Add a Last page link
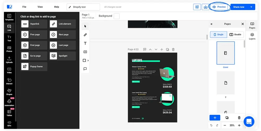Screen dimensions: 261x131 pos(62,45)
